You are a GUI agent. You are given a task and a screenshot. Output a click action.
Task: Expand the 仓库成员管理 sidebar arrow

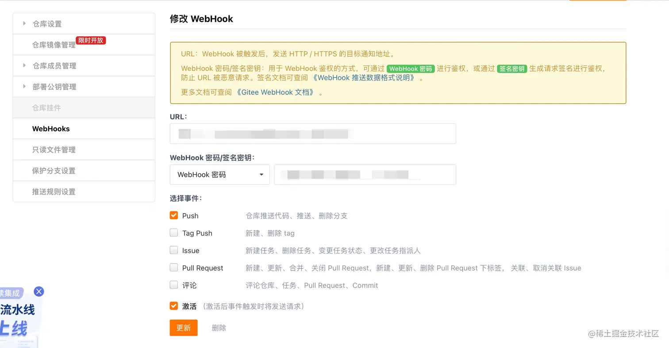pyautogui.click(x=24, y=65)
